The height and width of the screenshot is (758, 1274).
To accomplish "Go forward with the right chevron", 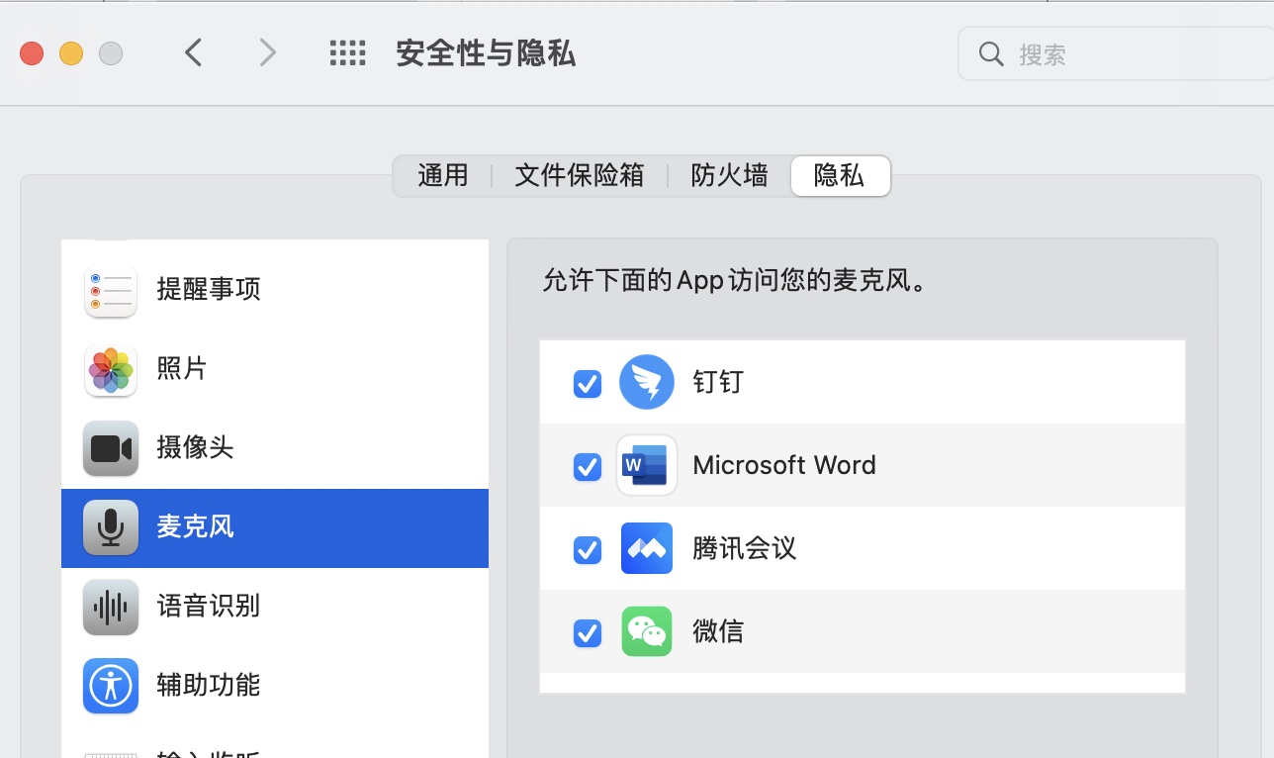I will (x=267, y=52).
